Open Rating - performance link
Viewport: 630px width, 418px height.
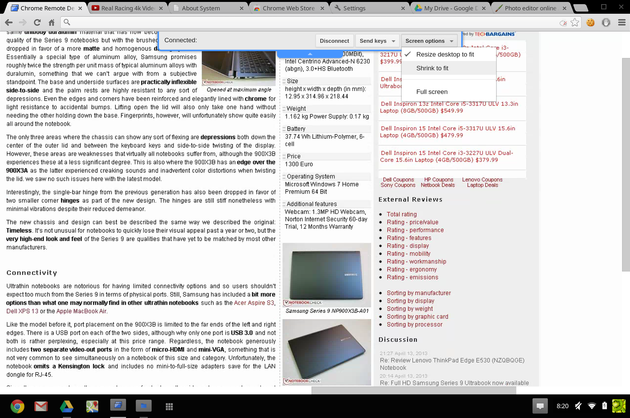(x=415, y=230)
